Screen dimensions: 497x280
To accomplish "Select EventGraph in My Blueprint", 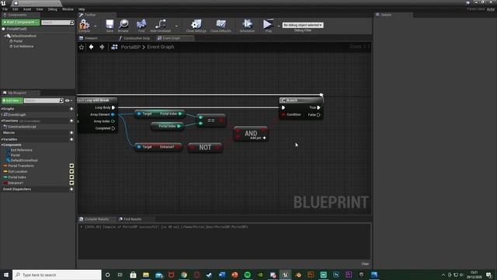I will 17,115.
